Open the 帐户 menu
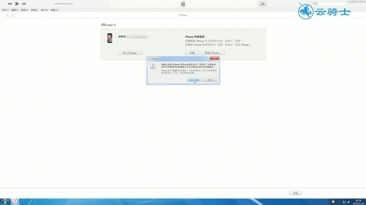This screenshot has height=205, width=366. (x=44, y=10)
